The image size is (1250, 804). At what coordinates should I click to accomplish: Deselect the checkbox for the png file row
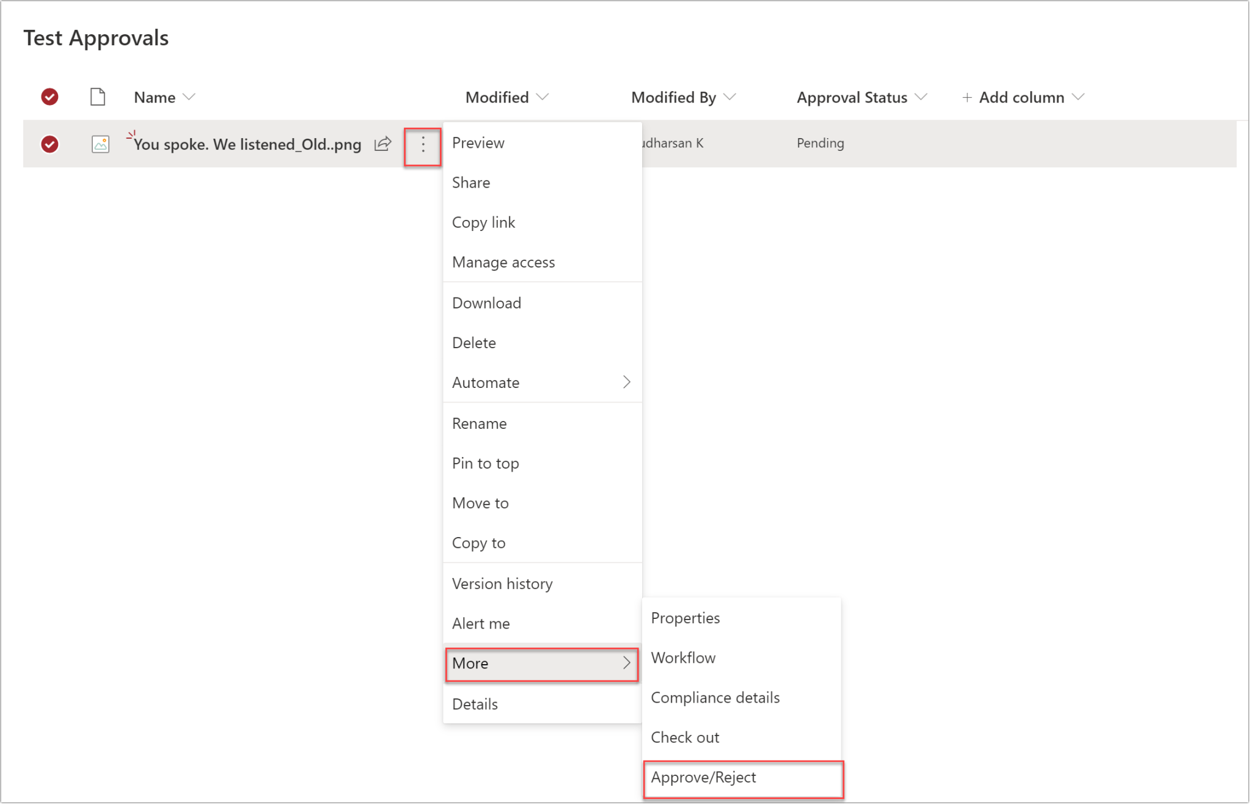click(49, 144)
